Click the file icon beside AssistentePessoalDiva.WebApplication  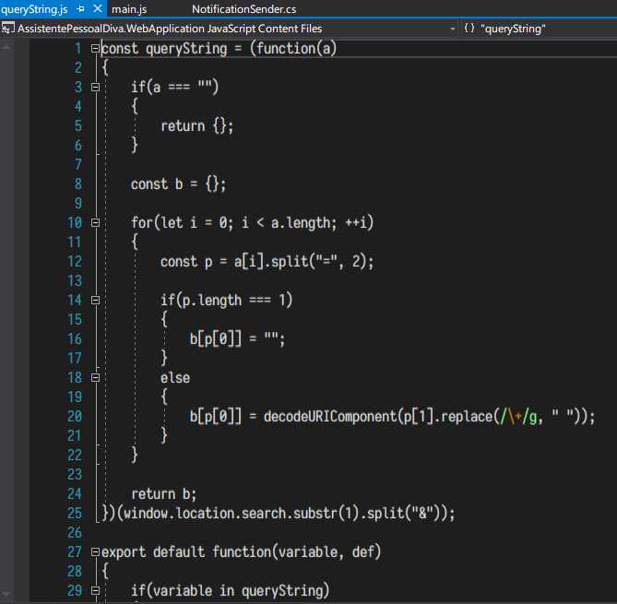coord(9,29)
